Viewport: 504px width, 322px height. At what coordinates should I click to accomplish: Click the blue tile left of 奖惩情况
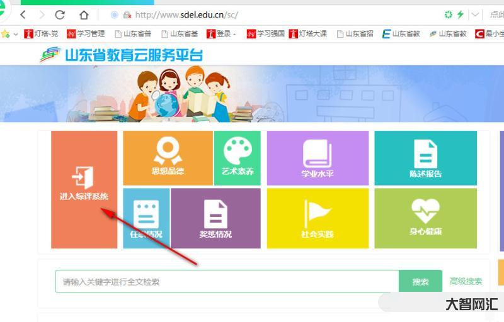146,218
